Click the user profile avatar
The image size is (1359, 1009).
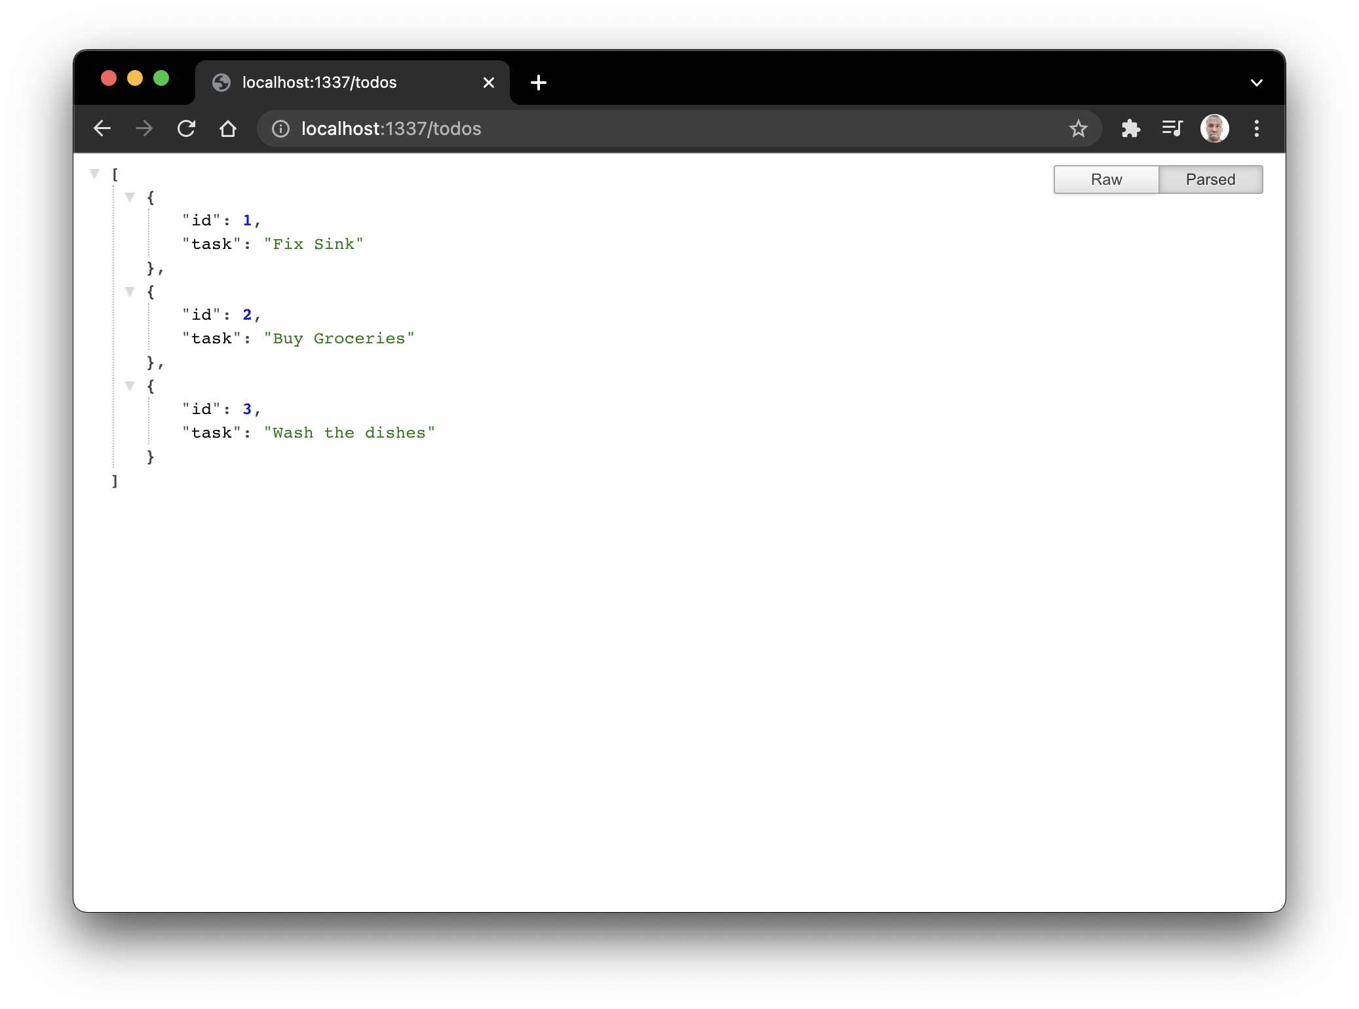click(1214, 128)
